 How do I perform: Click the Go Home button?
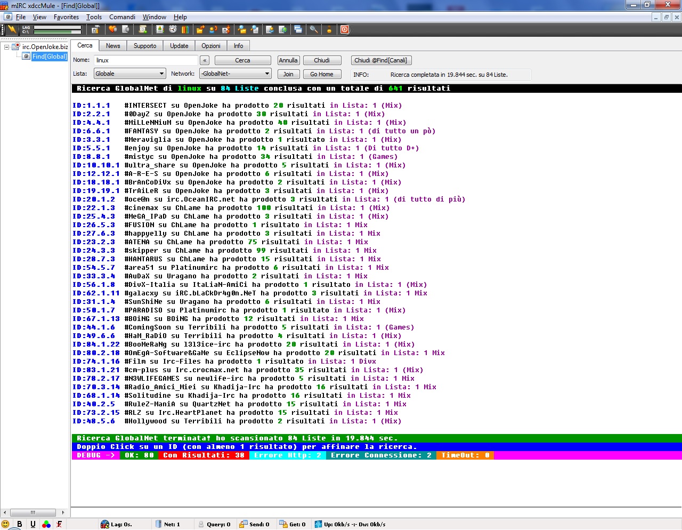click(322, 74)
